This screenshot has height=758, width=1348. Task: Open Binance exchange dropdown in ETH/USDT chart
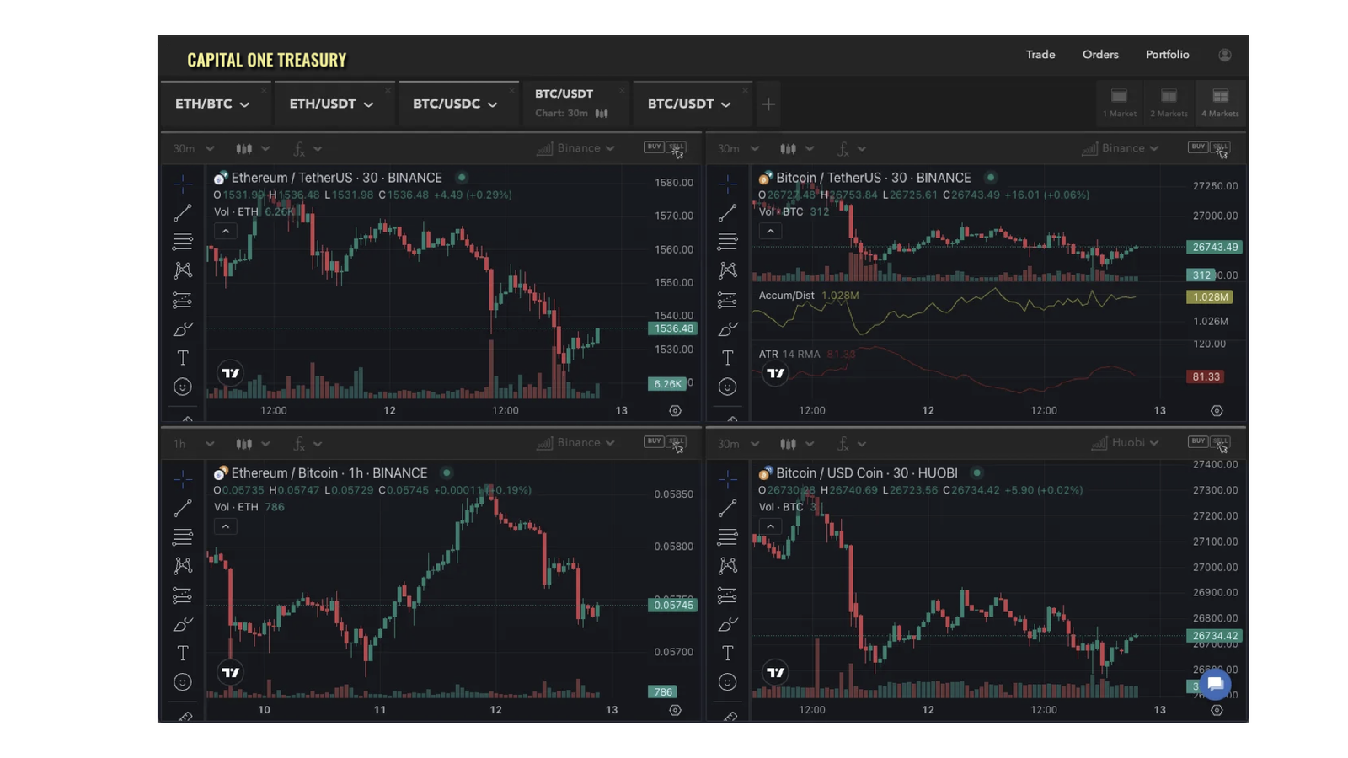(576, 148)
